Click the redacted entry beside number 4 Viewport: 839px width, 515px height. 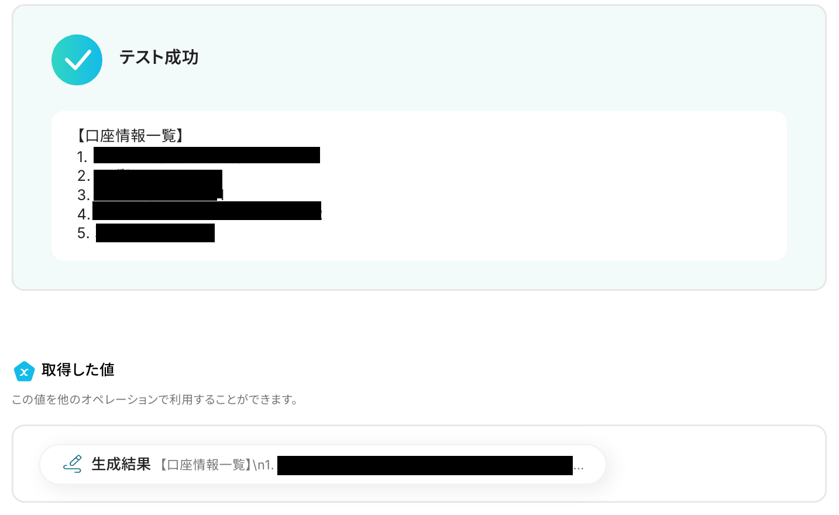(x=207, y=211)
